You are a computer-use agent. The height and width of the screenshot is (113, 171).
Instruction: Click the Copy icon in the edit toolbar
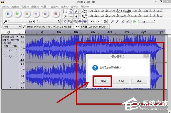pos(70,21)
